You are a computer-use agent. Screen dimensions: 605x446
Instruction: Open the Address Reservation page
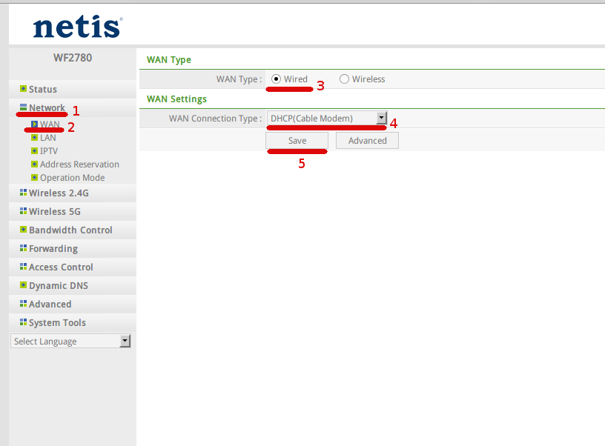point(79,164)
